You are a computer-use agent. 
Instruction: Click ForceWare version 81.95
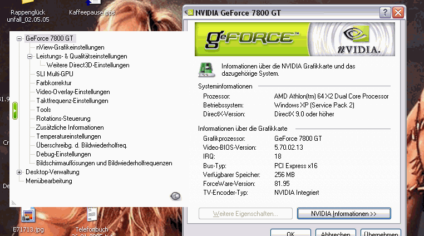click(x=282, y=184)
